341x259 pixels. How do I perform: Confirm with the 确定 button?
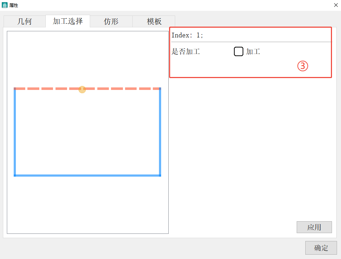point(321,248)
